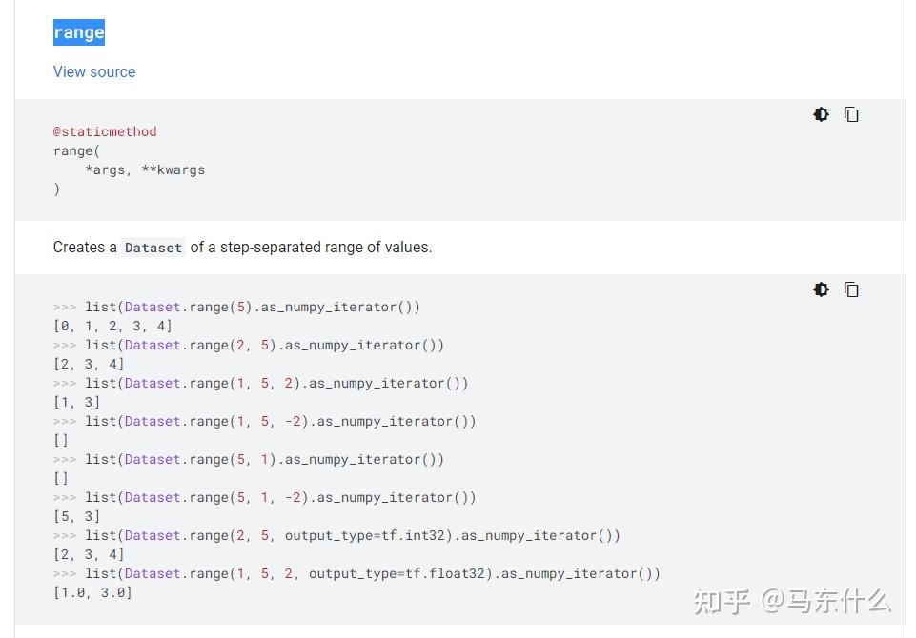Click the *args, **kwargs parameter line
The height and width of the screenshot is (638, 916).
pyautogui.click(x=145, y=169)
